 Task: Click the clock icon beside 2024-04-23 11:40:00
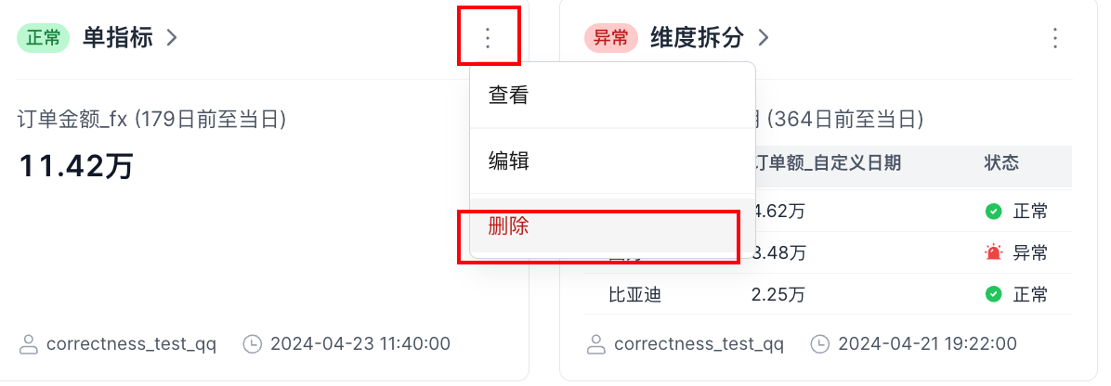pyautogui.click(x=252, y=344)
